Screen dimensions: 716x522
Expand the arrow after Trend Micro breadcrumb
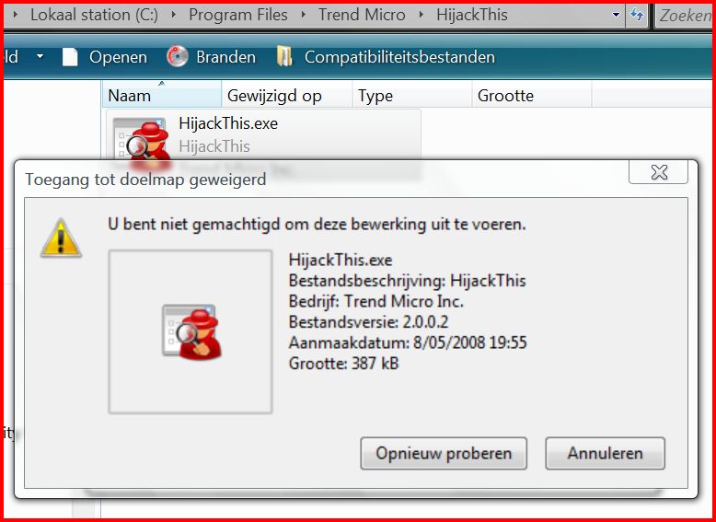[x=421, y=15]
